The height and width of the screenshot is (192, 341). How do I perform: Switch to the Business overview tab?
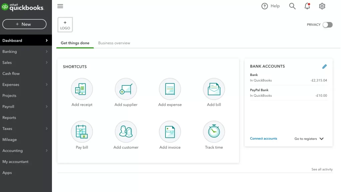coord(114,43)
